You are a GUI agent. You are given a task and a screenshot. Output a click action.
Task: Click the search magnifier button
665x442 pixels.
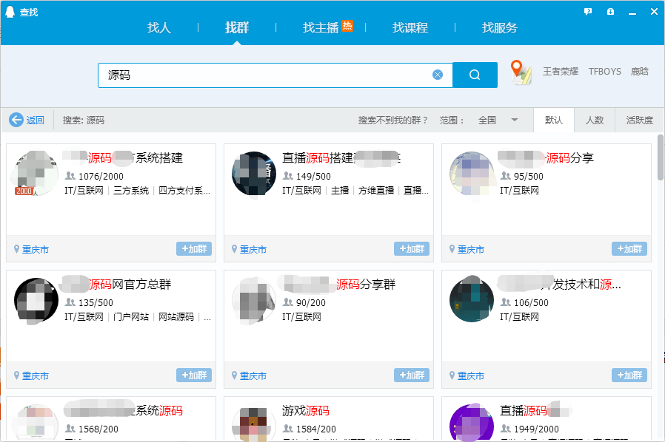[475, 75]
